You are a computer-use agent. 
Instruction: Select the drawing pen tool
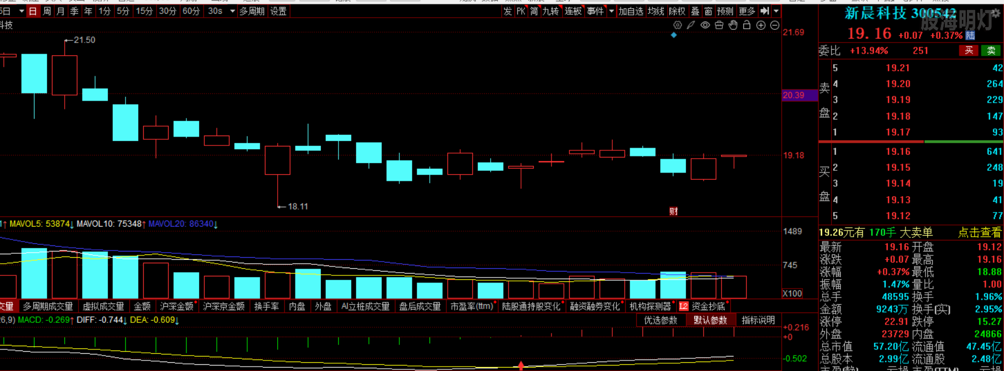[x=691, y=25]
